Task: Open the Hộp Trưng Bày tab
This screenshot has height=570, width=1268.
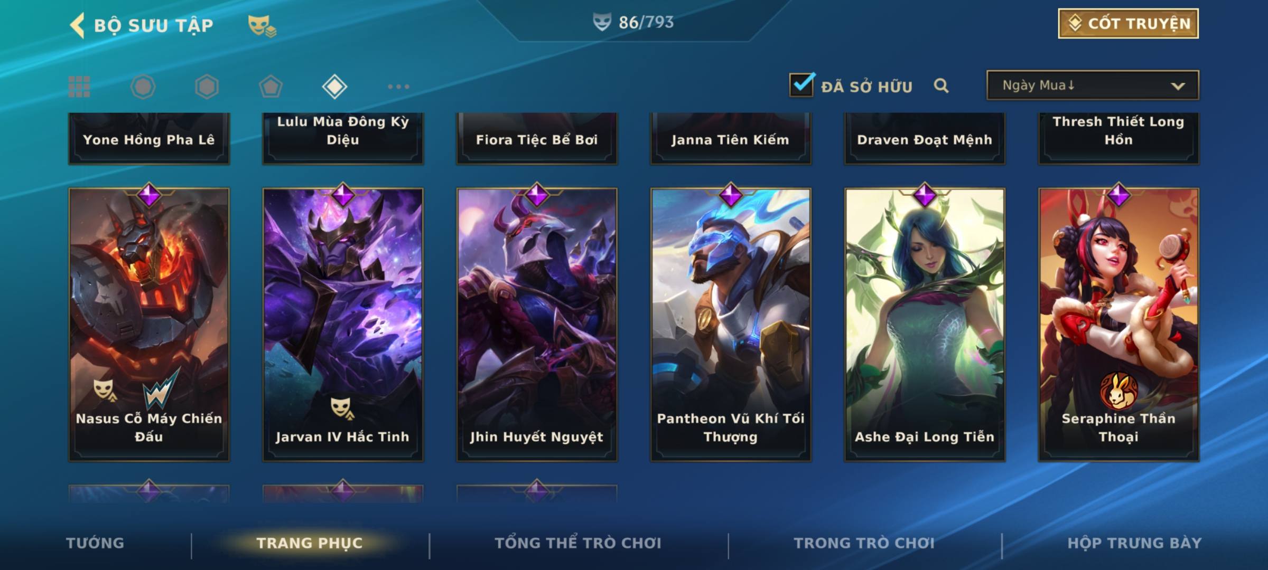Action: coord(1134,543)
